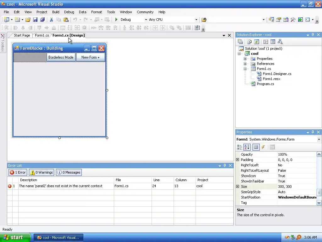Click the Start Page green arrow icon
This screenshot has height=242, width=322.
pos(300,20)
